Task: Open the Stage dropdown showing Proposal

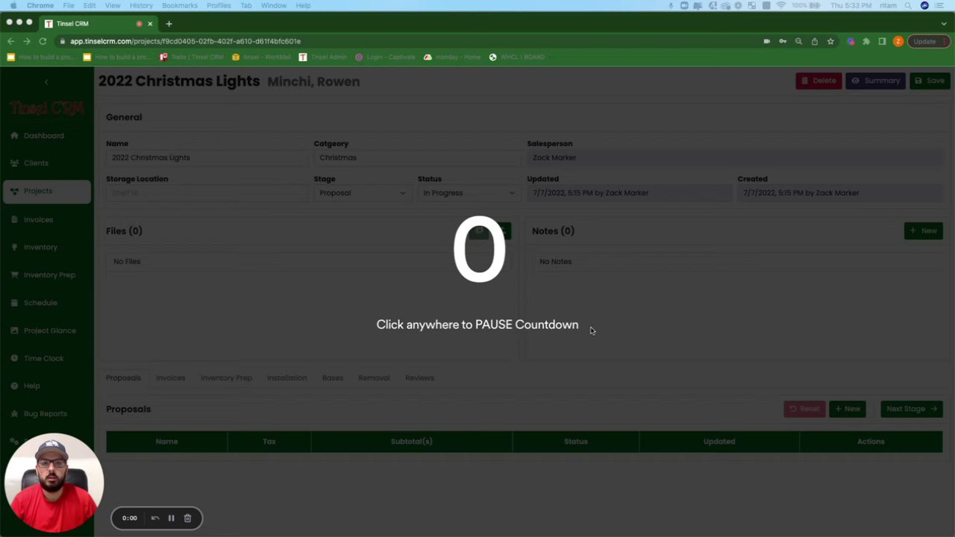Action: click(361, 193)
